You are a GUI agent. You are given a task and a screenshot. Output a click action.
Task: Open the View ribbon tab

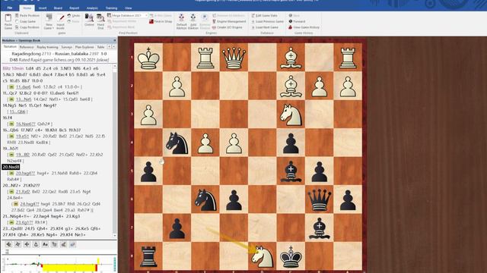129,8
